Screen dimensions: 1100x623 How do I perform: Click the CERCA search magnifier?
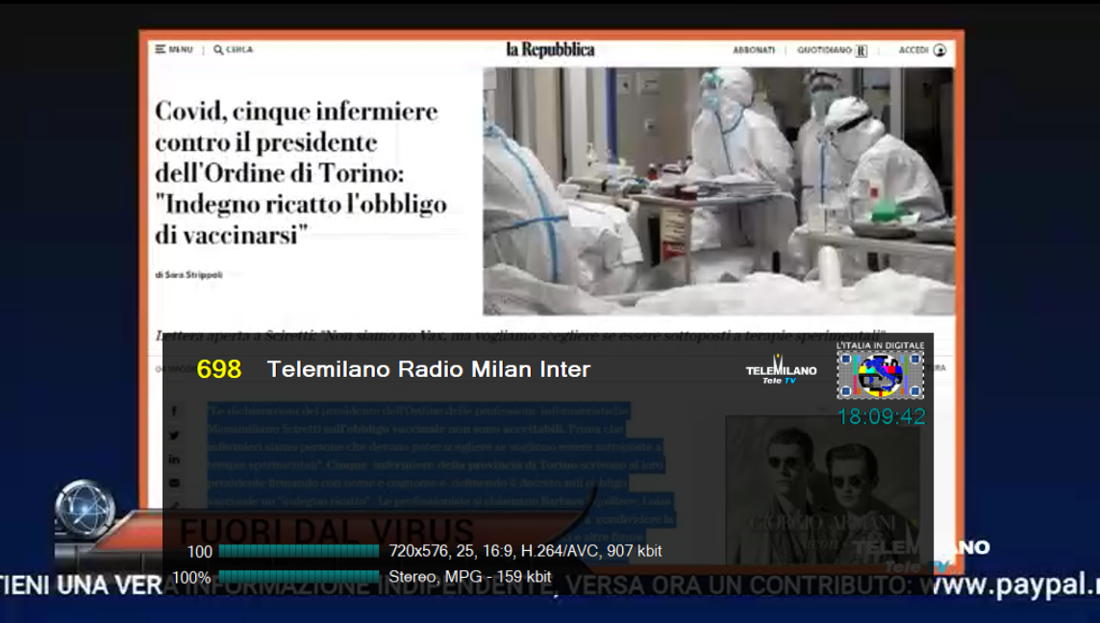[x=218, y=50]
